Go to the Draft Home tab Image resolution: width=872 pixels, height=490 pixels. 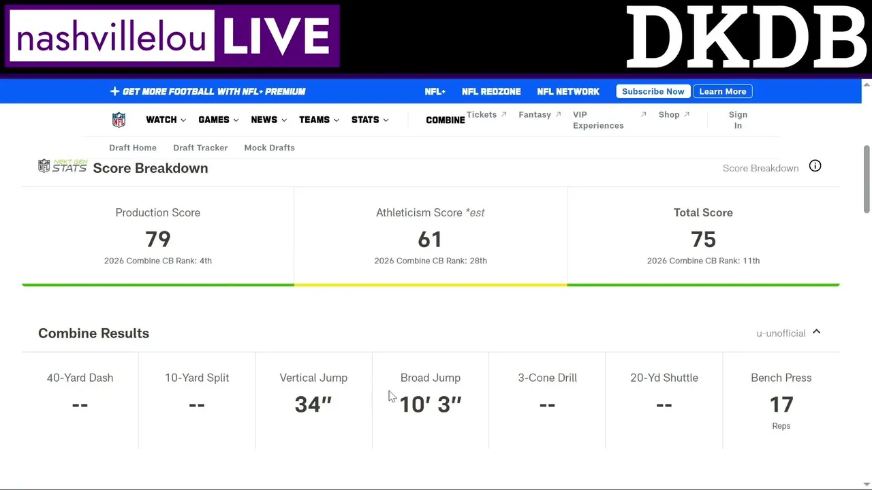[x=133, y=148]
